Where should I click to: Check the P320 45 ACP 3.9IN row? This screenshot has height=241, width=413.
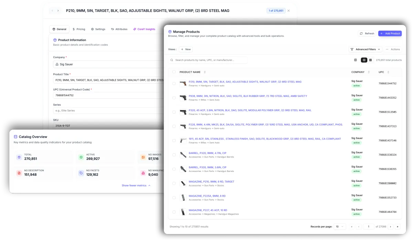point(174,112)
